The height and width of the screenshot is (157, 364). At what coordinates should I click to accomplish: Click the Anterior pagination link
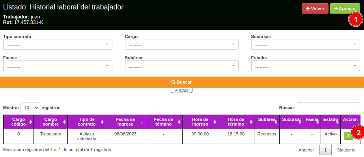(306, 150)
